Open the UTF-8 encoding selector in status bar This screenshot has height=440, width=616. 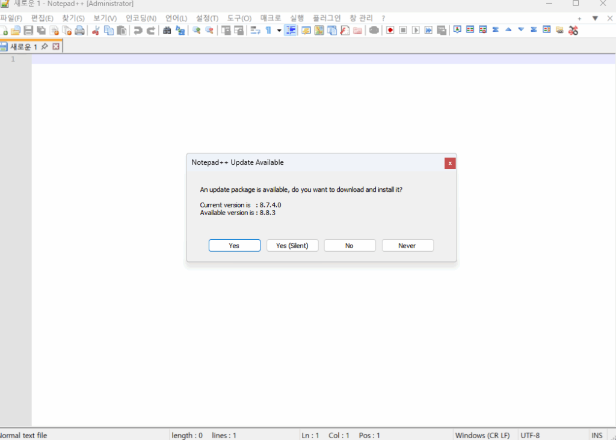(531, 435)
